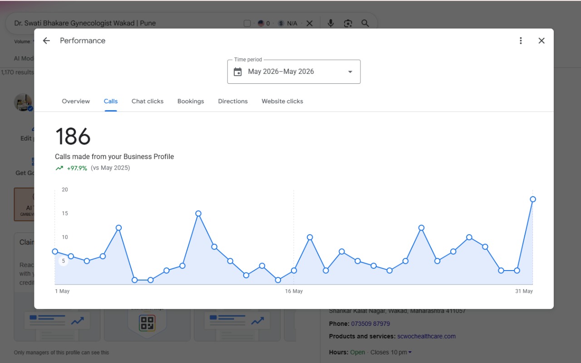Image resolution: width=581 pixels, height=363 pixels.
Task: Clear search query with X icon
Action: pos(310,23)
